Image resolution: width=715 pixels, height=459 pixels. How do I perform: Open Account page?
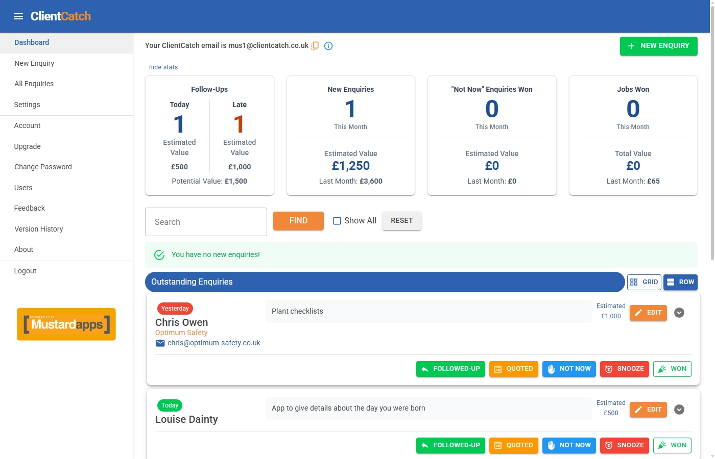coord(66,126)
